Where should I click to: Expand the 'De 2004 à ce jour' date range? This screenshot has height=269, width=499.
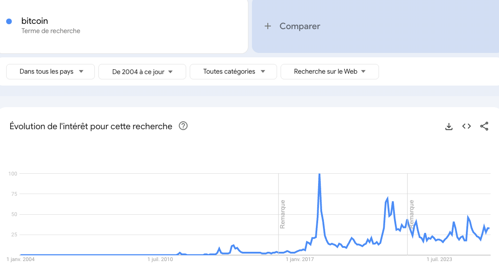tap(142, 71)
